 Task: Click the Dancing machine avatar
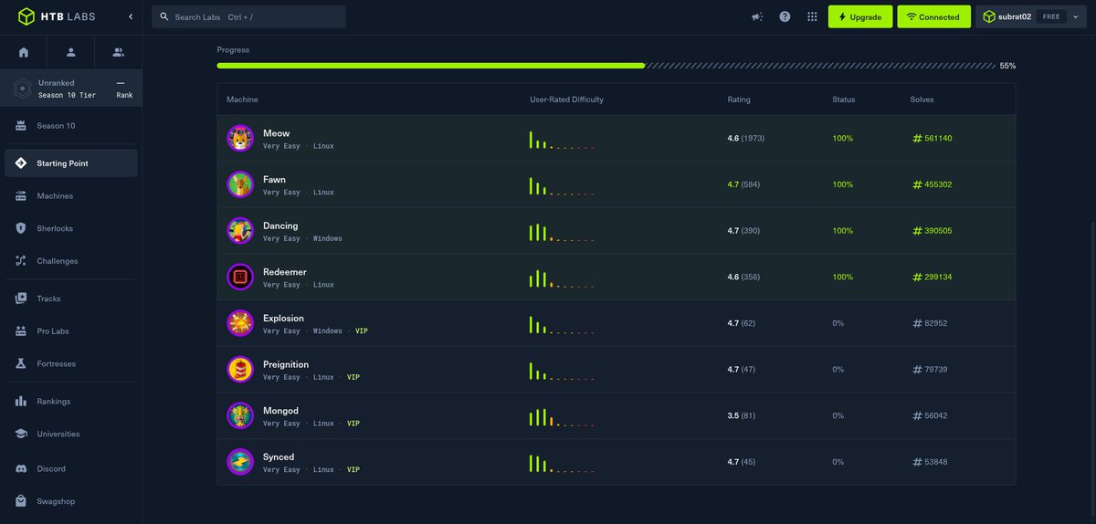coord(240,231)
